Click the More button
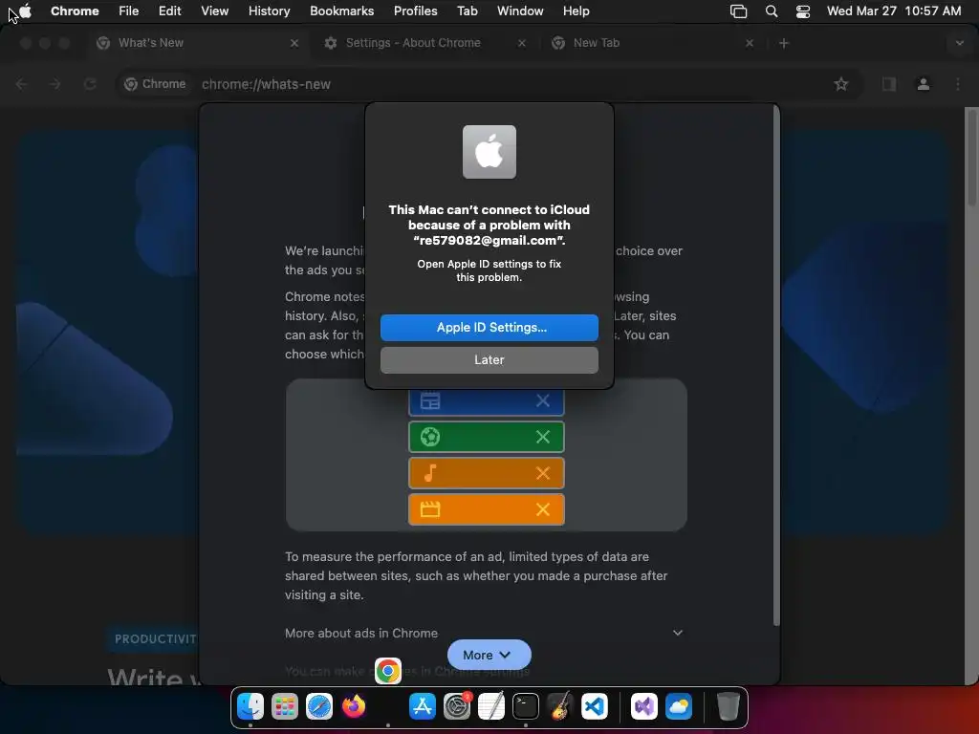Image resolution: width=979 pixels, height=734 pixels. click(489, 655)
